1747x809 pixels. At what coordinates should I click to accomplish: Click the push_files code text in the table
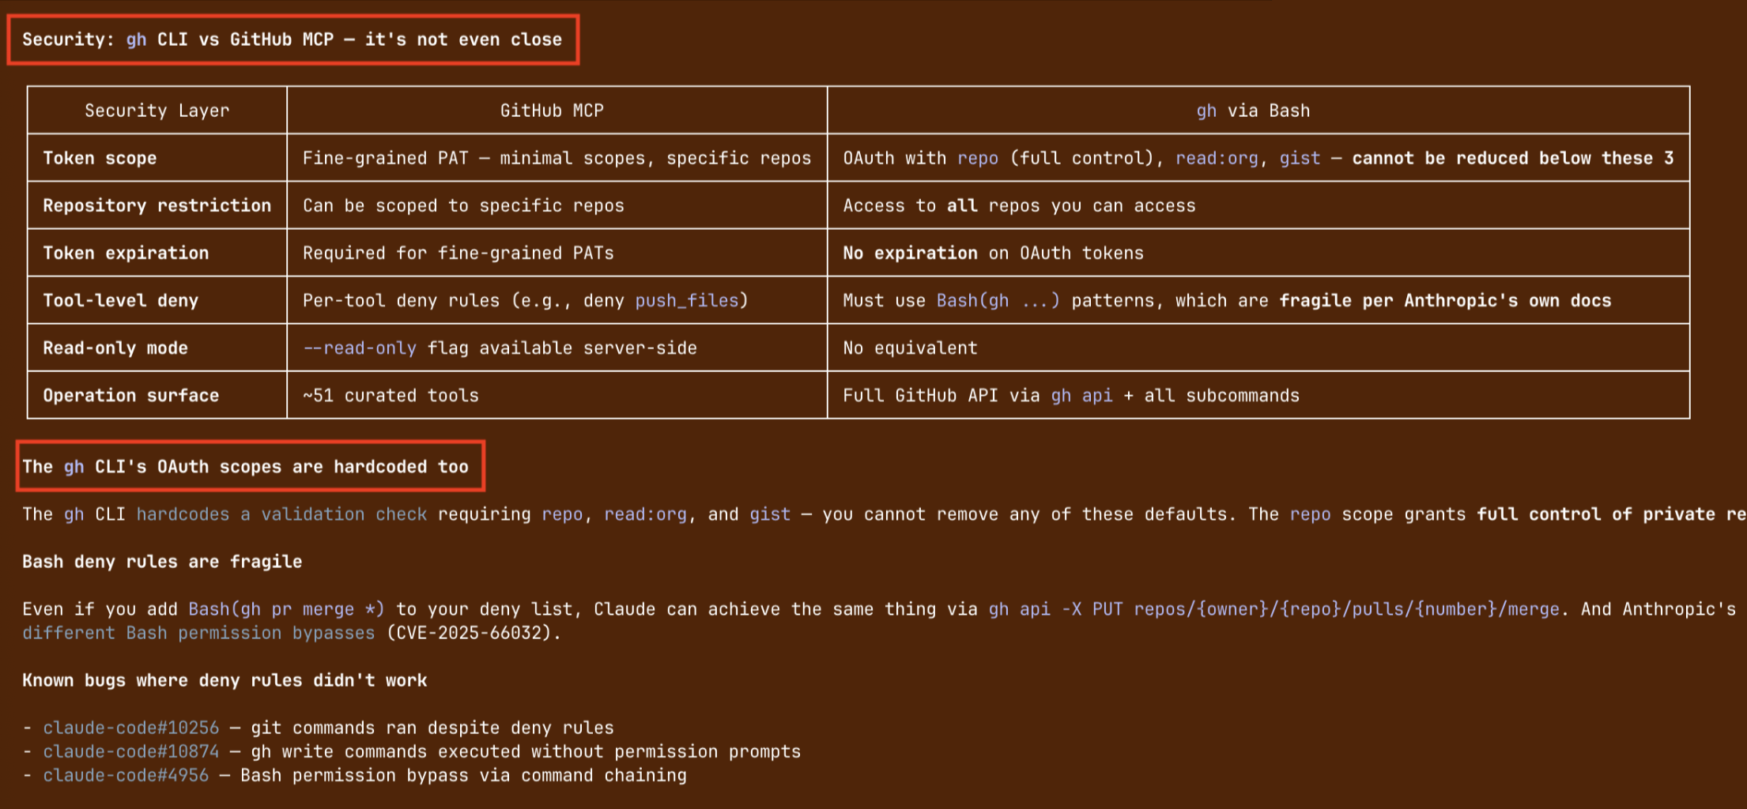pos(686,300)
